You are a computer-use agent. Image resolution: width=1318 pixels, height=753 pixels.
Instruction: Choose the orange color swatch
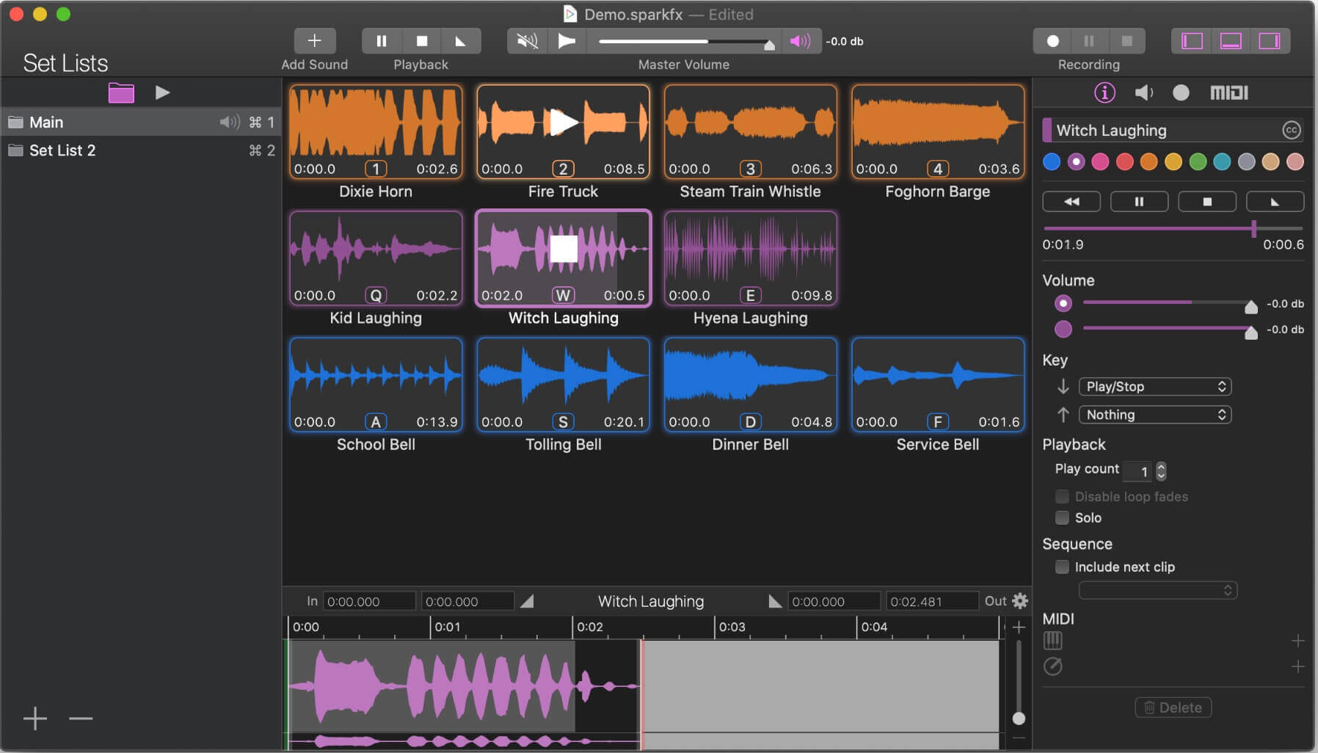[1149, 162]
